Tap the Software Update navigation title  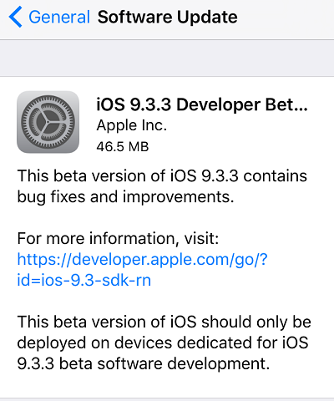[168, 18]
